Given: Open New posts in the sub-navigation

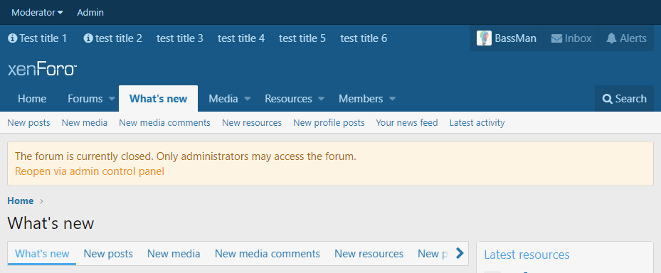Looking at the screenshot, I should tap(28, 122).
